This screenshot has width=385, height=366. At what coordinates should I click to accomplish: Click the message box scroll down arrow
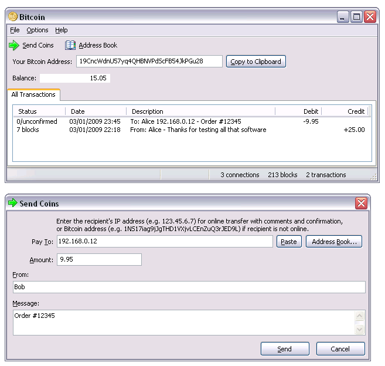359,329
